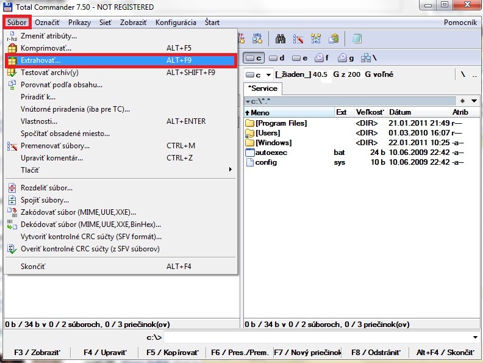Image resolution: width=483 pixels, height=363 pixels.
Task: Choose Upraviť komentár menu entry
Action: click(120, 158)
